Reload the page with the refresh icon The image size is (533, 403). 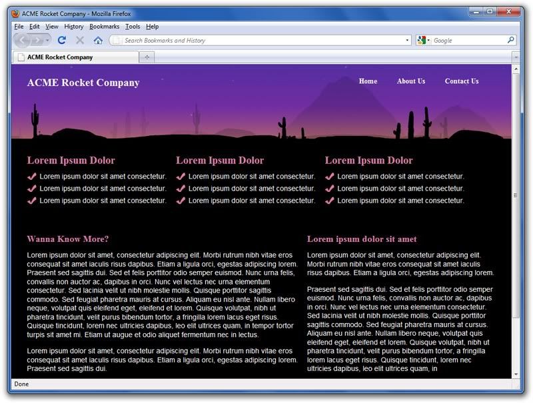coord(62,41)
